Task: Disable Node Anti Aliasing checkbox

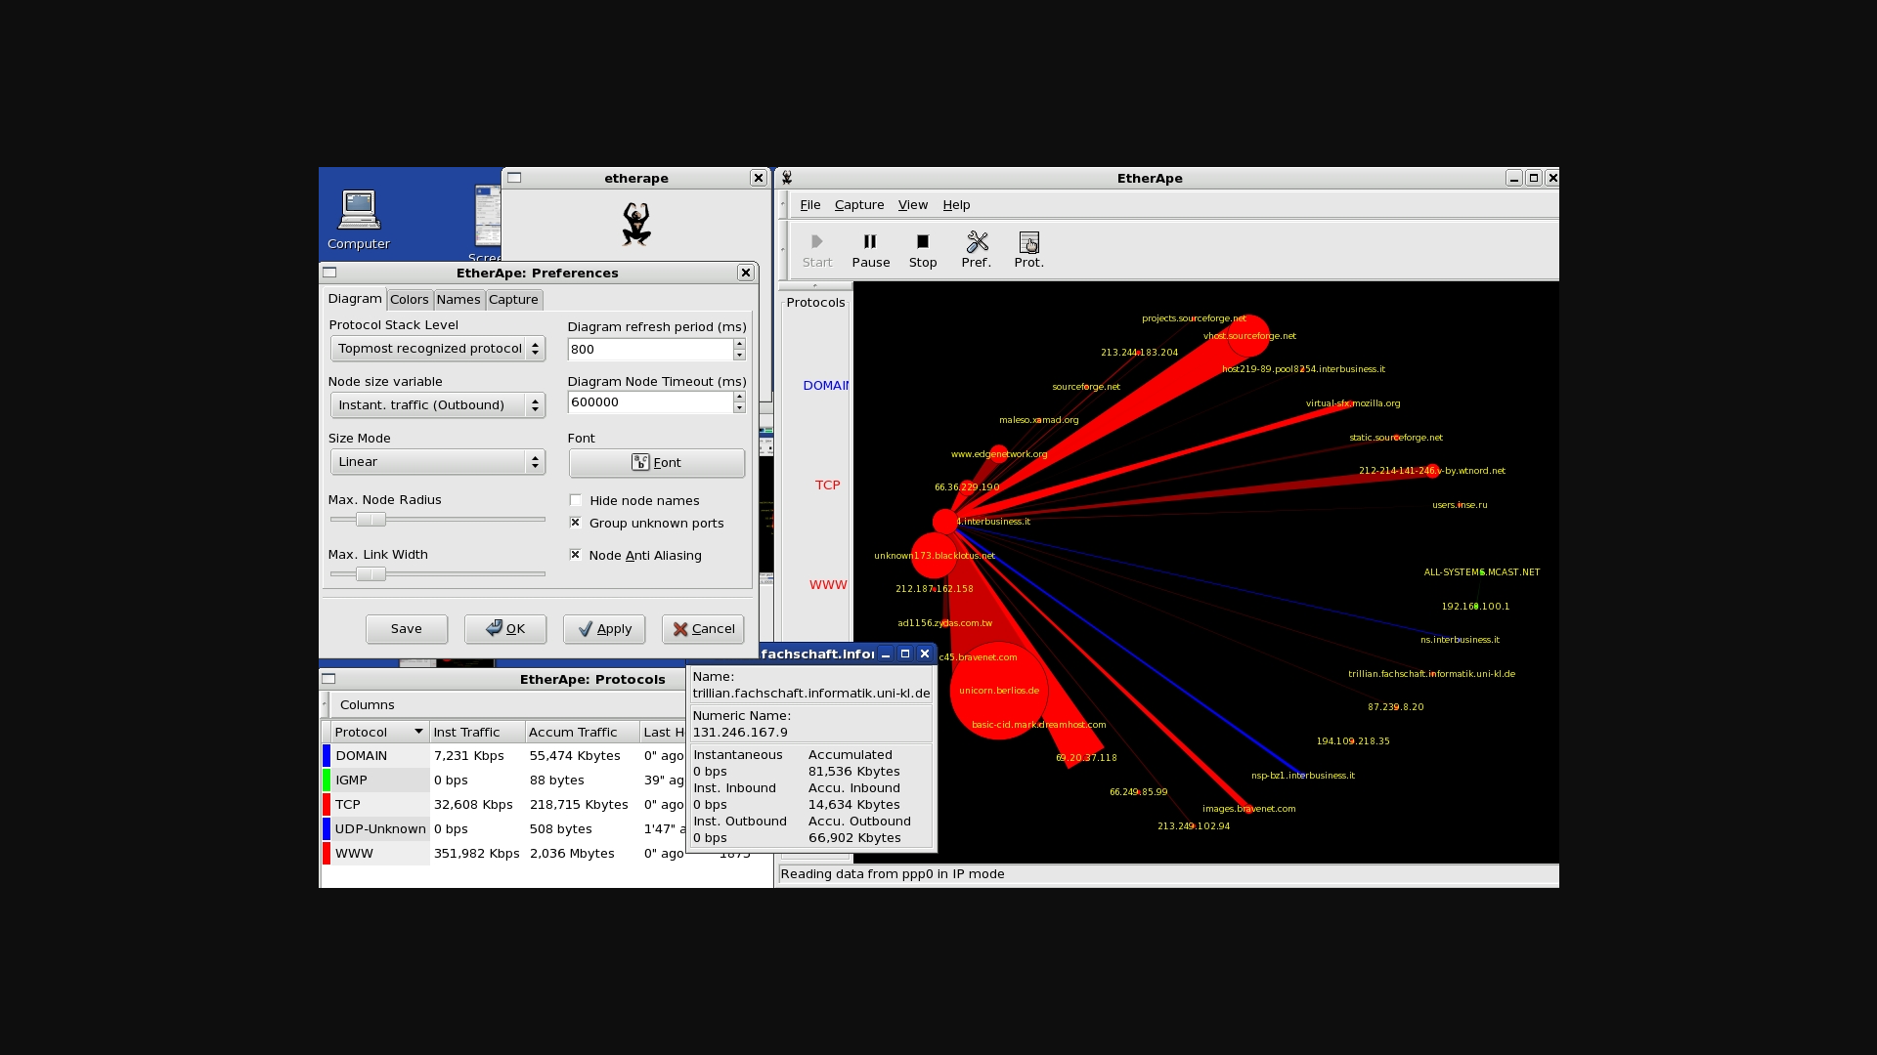Action: tap(576, 555)
